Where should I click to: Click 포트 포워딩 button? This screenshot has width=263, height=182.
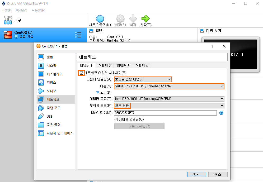click(x=139, y=126)
